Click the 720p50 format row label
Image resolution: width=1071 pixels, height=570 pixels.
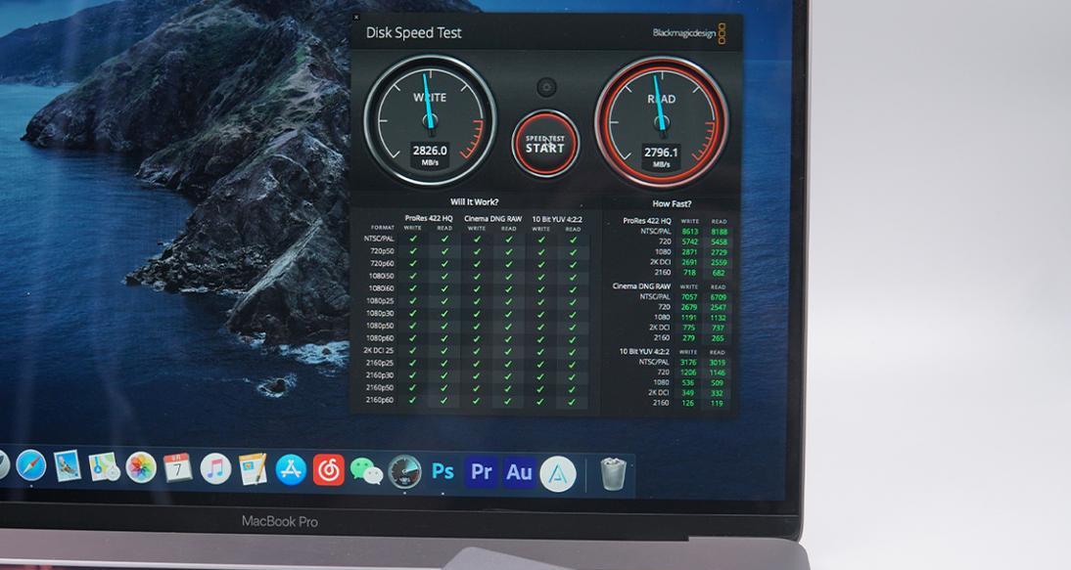[382, 251]
